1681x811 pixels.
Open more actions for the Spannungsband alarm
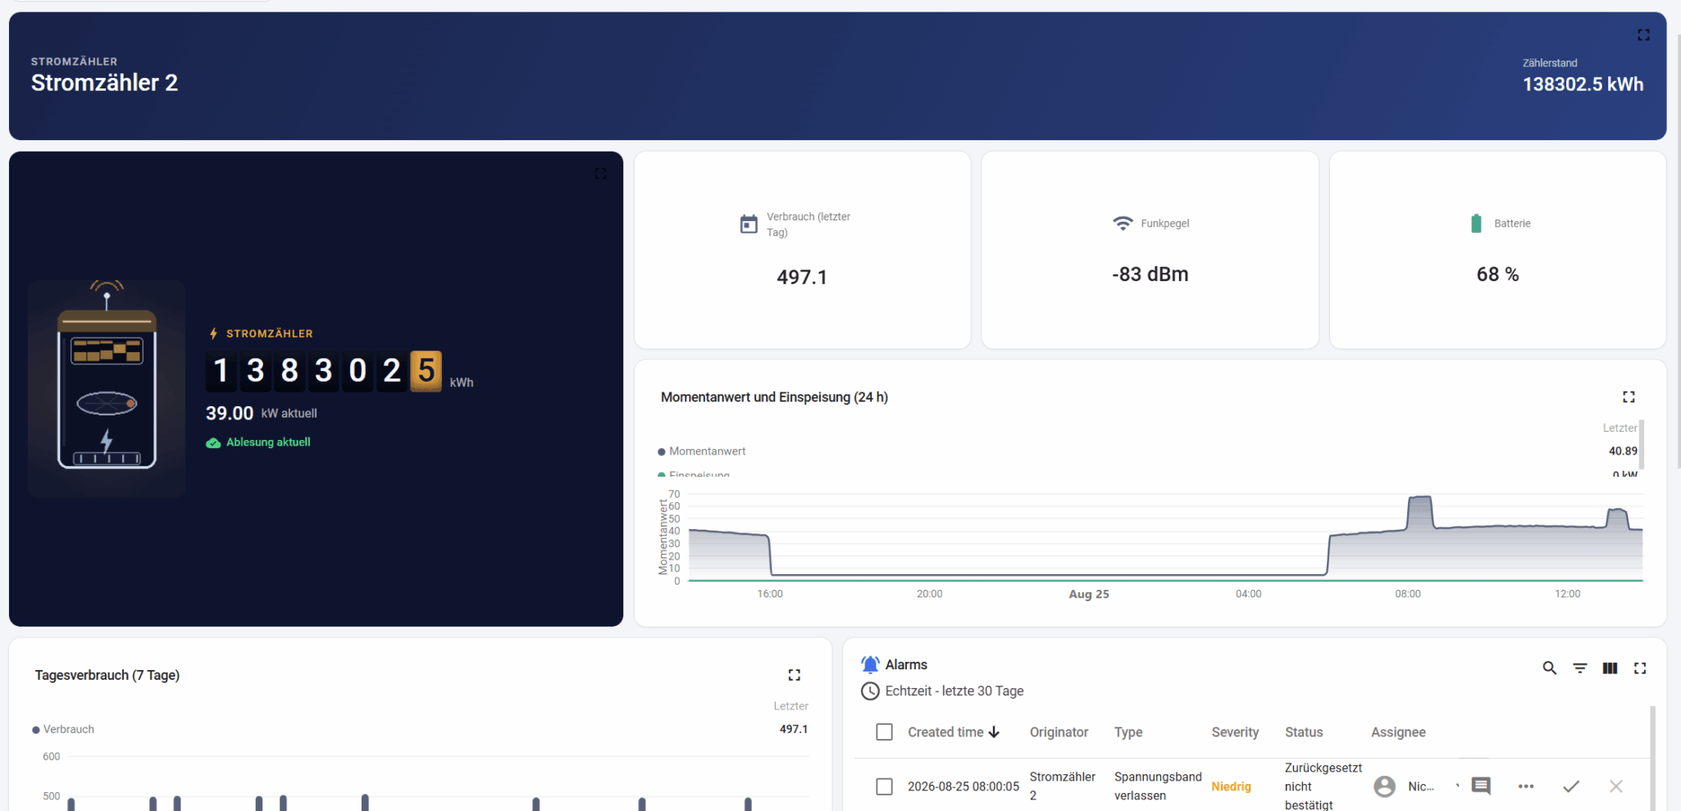(x=1525, y=786)
